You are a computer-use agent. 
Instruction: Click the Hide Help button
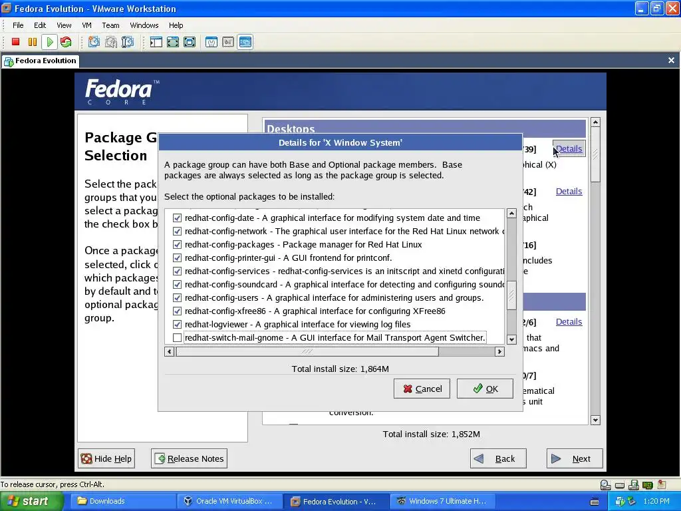click(106, 458)
